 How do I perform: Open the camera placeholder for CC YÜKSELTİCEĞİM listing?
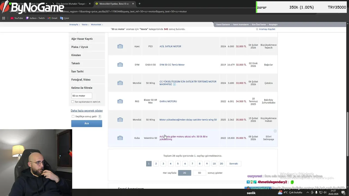(x=120, y=83)
